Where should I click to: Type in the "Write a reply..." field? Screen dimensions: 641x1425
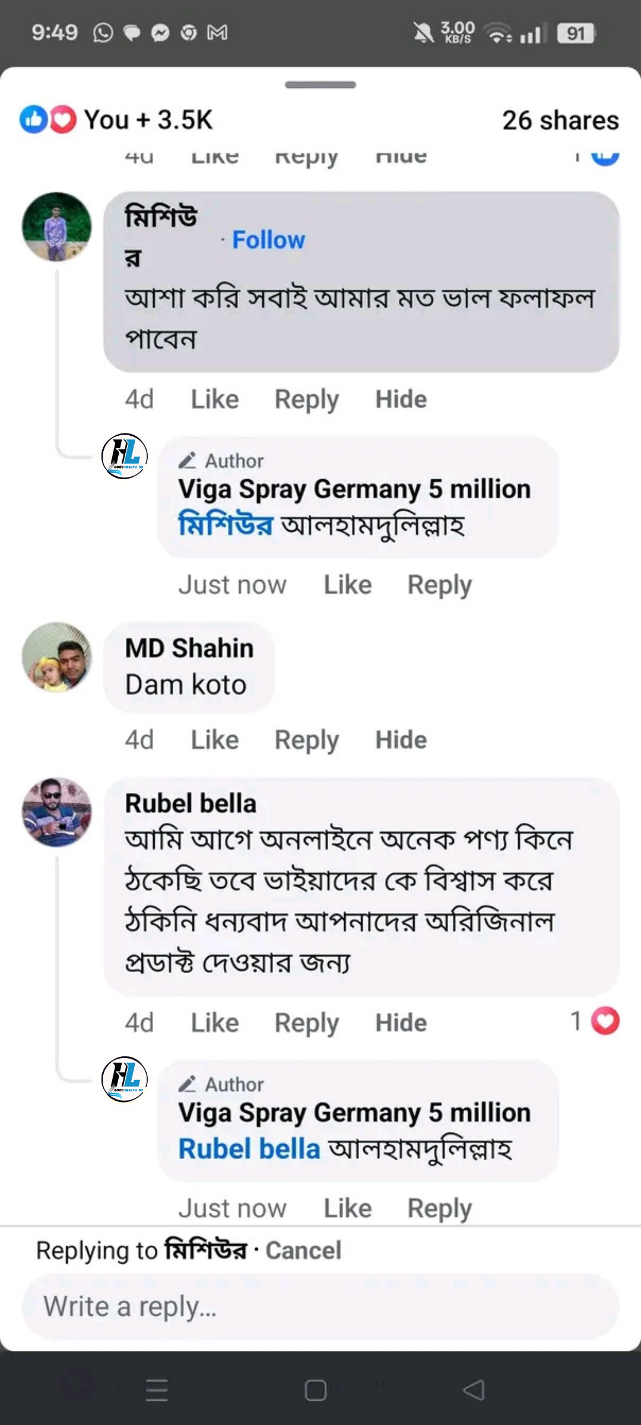320,1306
